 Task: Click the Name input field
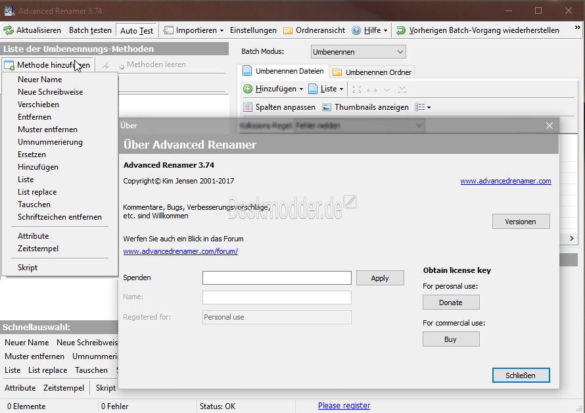(x=277, y=298)
